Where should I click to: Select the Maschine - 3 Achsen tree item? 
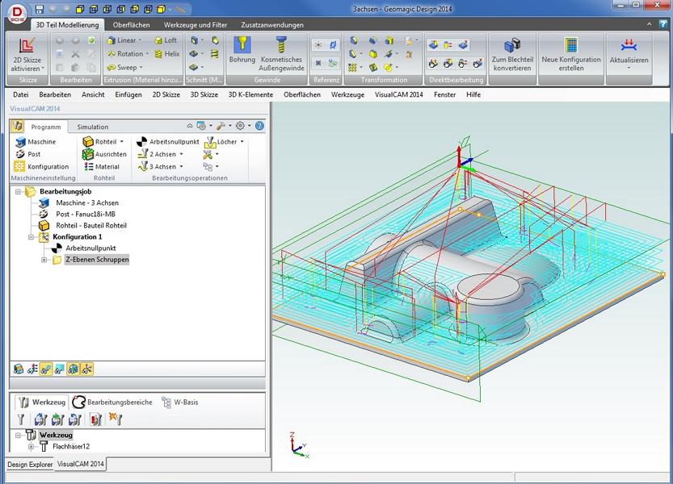87,202
